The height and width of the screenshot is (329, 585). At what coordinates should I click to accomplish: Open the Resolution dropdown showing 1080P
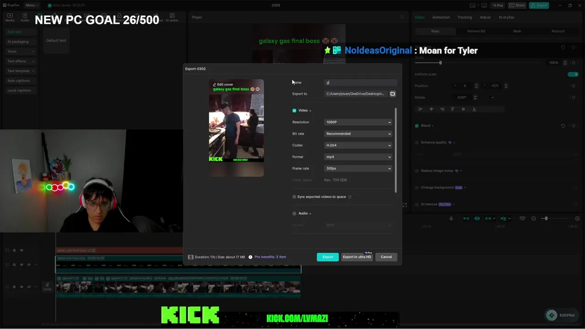(358, 122)
